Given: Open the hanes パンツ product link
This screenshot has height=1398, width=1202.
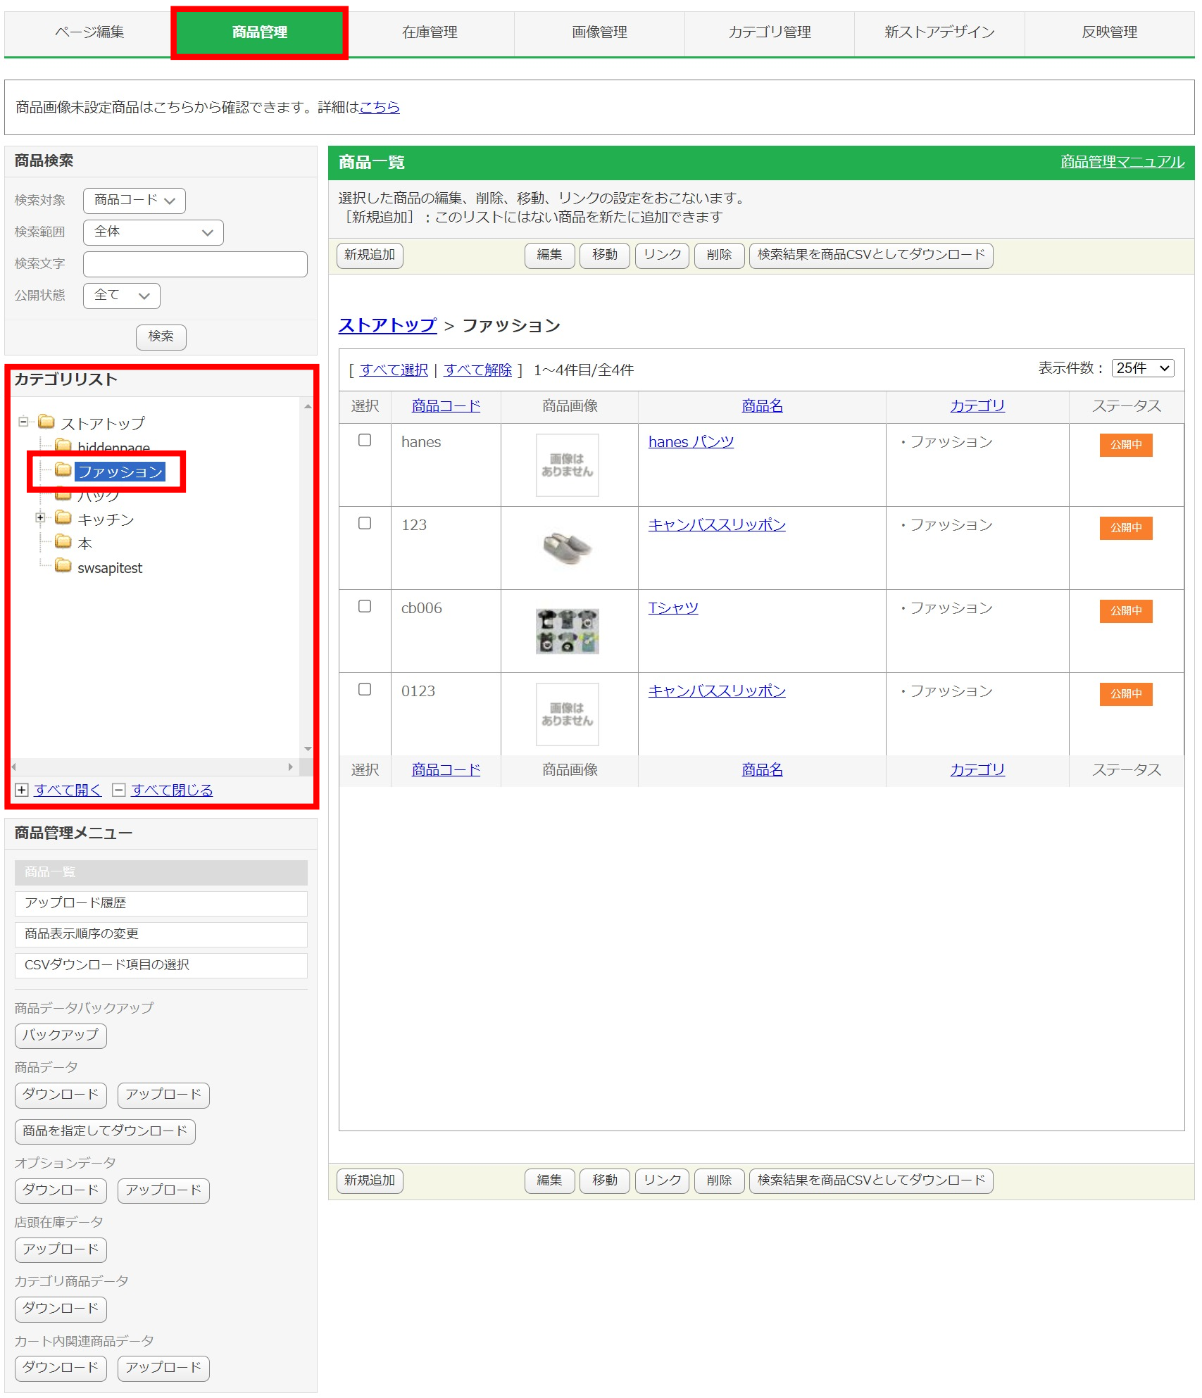Looking at the screenshot, I should [691, 442].
